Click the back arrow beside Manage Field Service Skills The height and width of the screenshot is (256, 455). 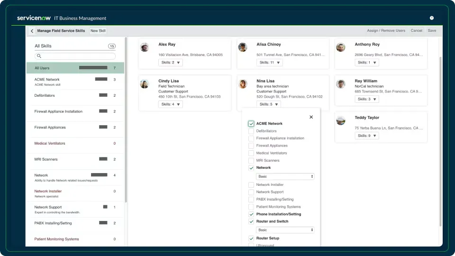(32, 31)
